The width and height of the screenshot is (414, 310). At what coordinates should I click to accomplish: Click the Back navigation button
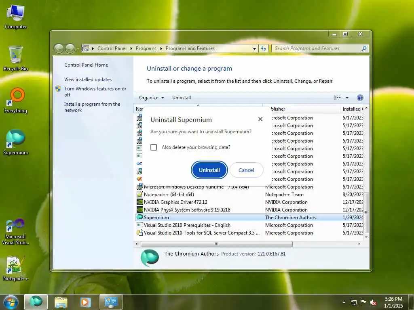tap(59, 48)
